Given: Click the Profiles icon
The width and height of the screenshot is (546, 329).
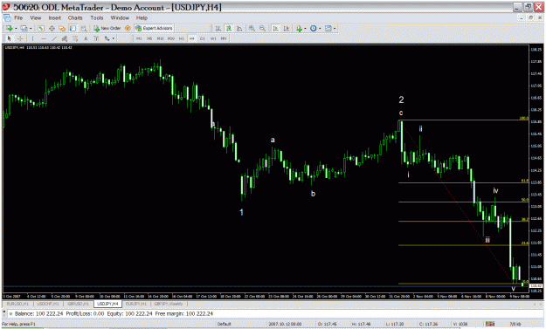Looking at the screenshot, I should coord(24,28).
